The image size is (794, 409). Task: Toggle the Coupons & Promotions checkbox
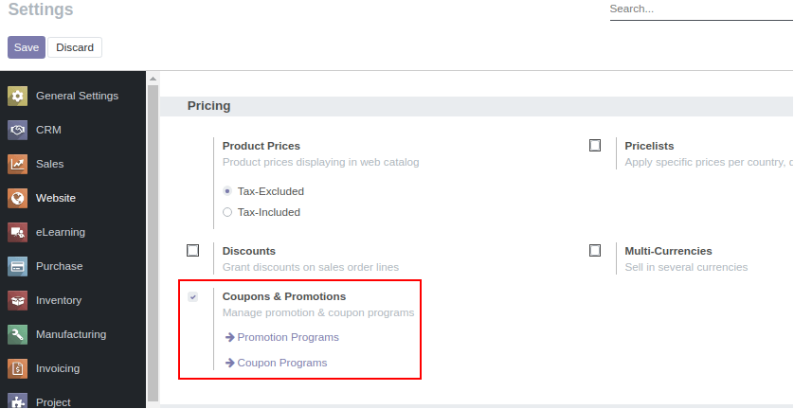coord(193,296)
